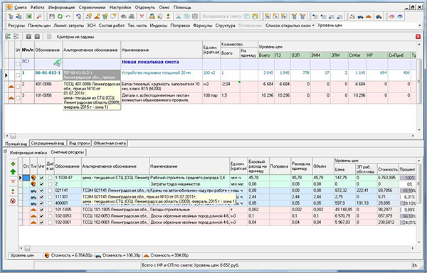The image size is (427, 273).
Task: Click the undo arrow toolbar icon
Action: tap(68, 16)
